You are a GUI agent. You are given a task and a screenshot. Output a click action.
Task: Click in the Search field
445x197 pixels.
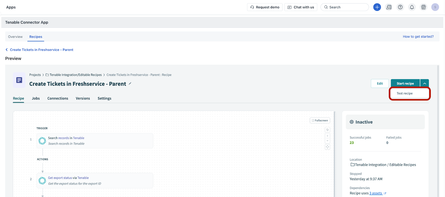pos(345,7)
